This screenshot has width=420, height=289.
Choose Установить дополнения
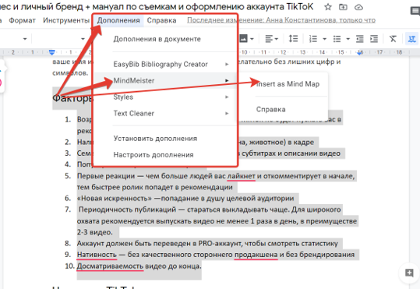pos(165,139)
